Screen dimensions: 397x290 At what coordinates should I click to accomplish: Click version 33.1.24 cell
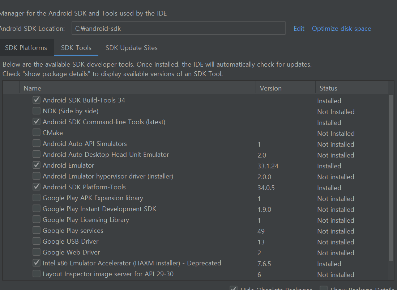click(268, 166)
